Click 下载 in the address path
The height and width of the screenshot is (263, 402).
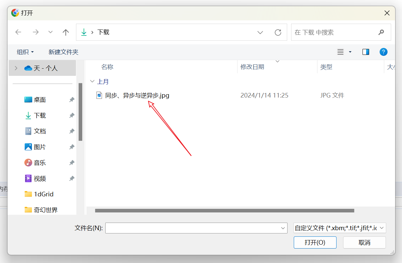(103, 32)
